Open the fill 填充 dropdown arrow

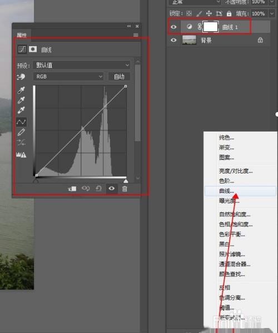click(272, 13)
